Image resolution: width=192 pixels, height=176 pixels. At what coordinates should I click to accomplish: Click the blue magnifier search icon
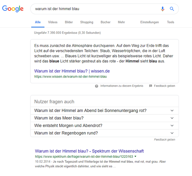[172, 9]
